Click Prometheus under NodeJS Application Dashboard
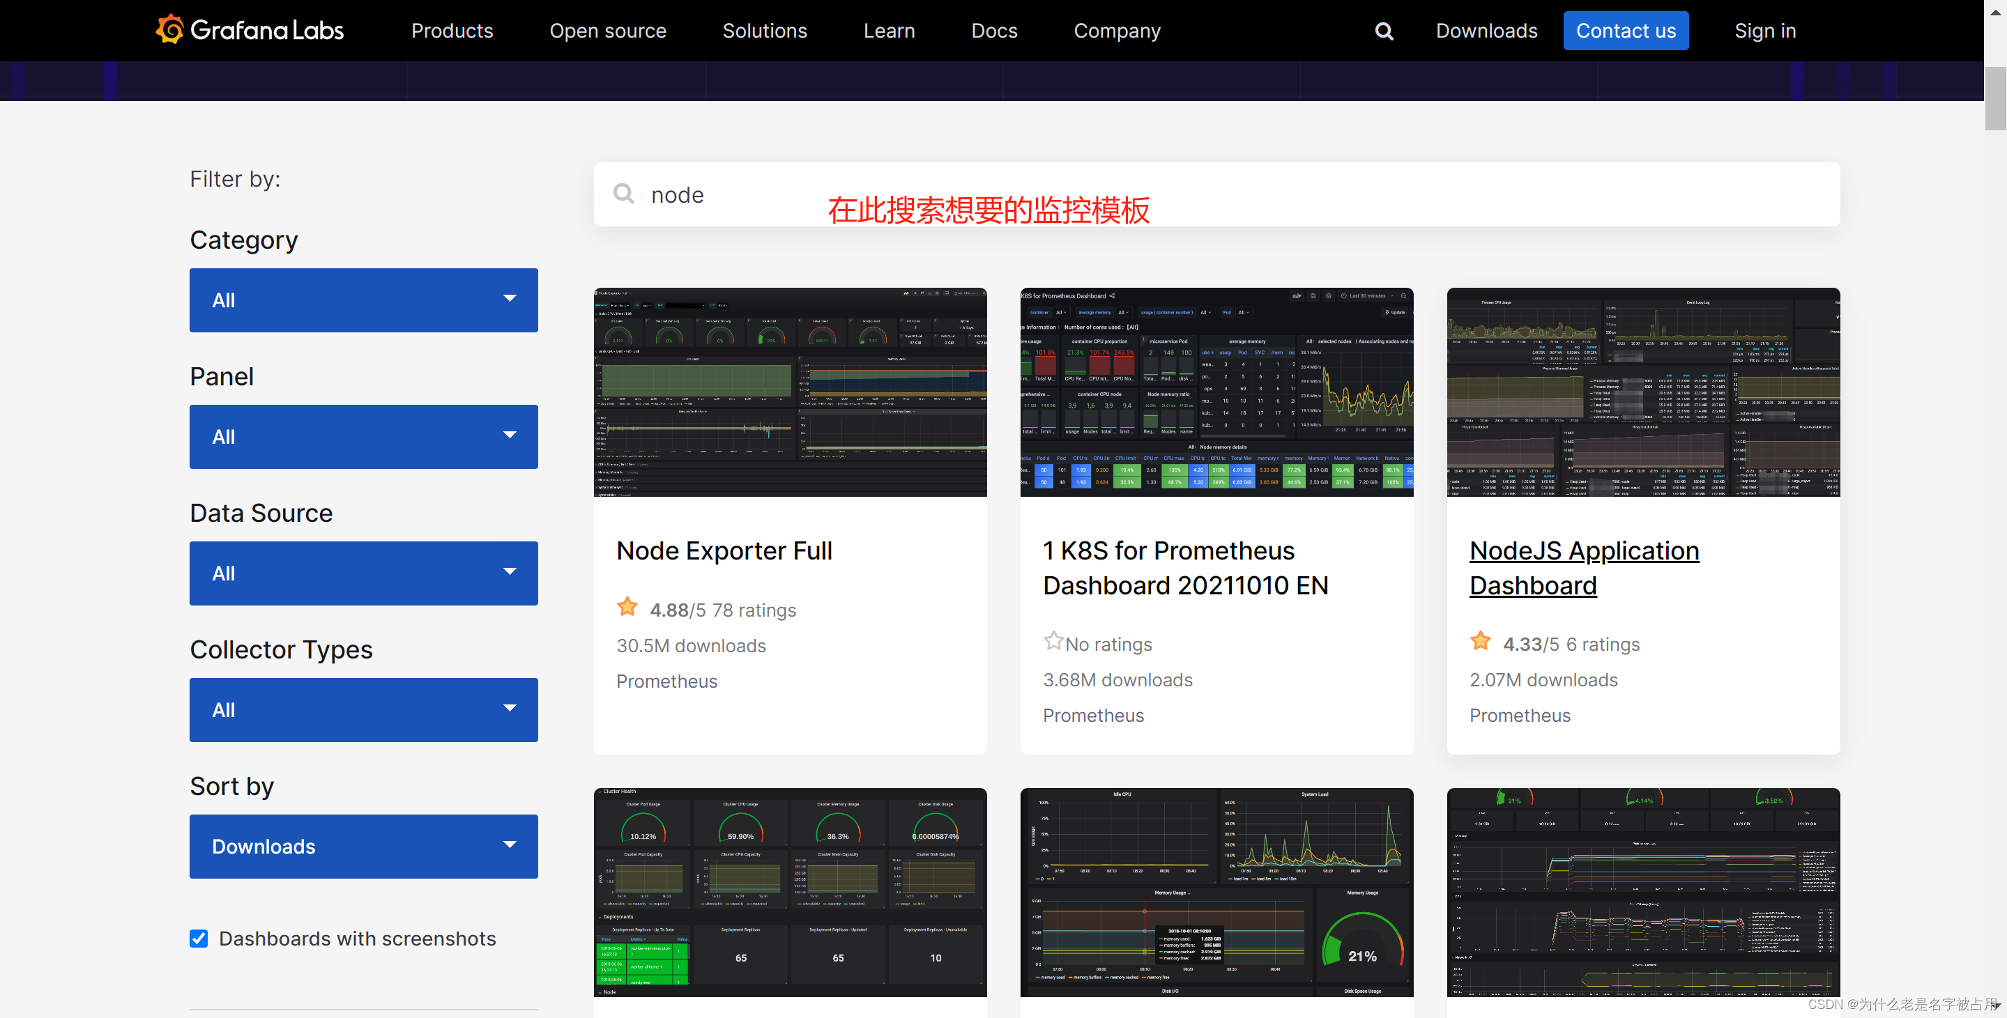 [1520, 716]
